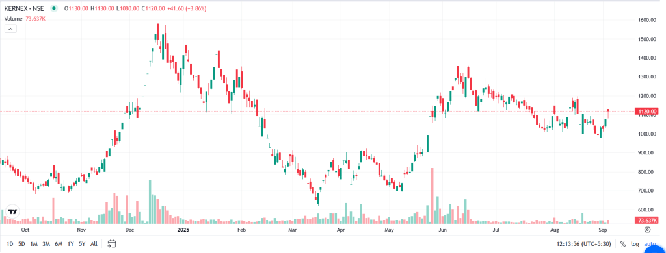666x253 pixels.
Task: Click the O1130.00 open value in the legend
Action: point(76,8)
